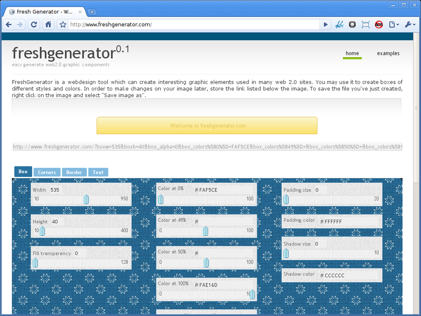This screenshot has height=316, width=421.
Task: Click the Fill transparency value field
Action: click(x=80, y=253)
